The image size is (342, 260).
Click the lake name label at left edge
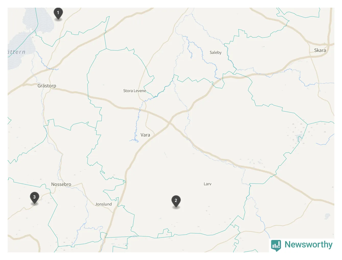[x=17, y=52]
